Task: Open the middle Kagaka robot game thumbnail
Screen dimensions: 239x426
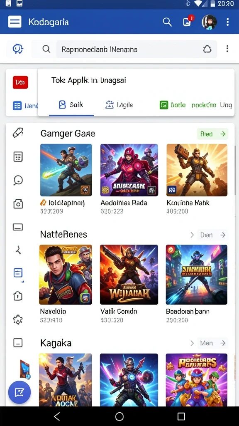Action: [129, 380]
